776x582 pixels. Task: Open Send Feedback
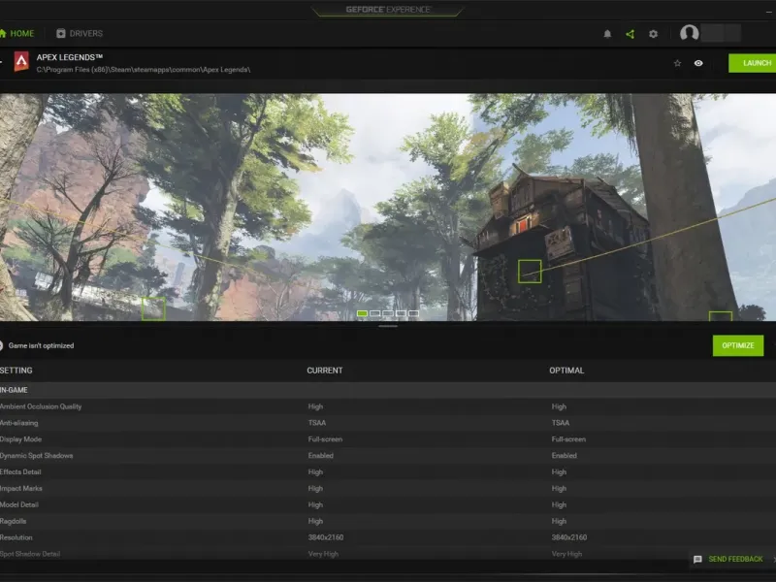point(735,560)
